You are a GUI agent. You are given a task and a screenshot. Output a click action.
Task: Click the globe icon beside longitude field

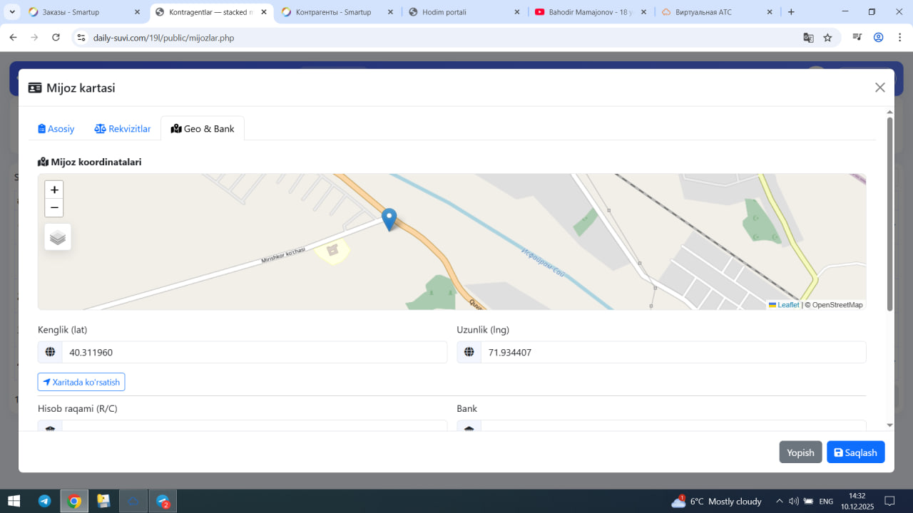click(469, 352)
